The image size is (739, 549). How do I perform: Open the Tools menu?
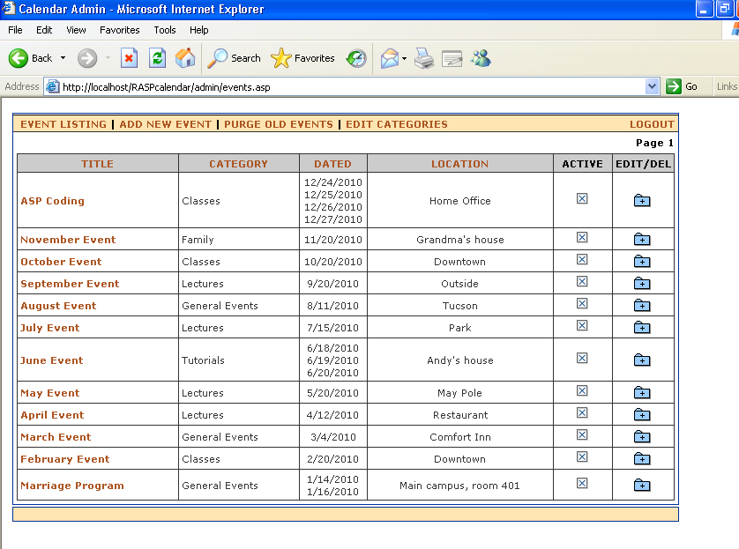(x=165, y=30)
